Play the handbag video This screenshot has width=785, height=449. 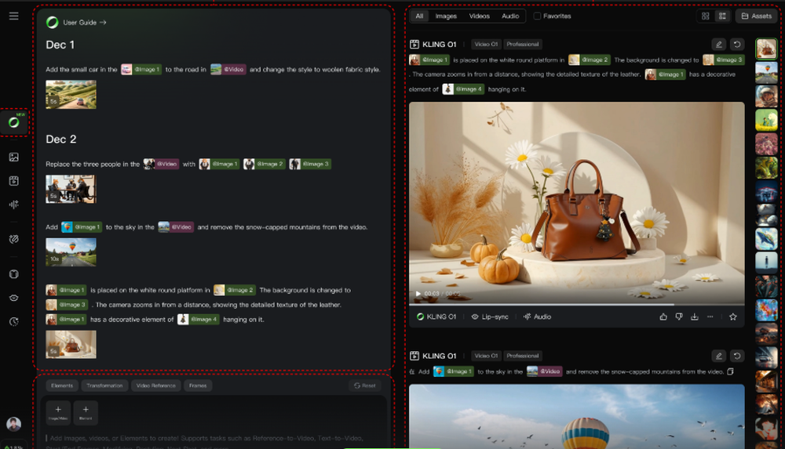click(x=418, y=294)
